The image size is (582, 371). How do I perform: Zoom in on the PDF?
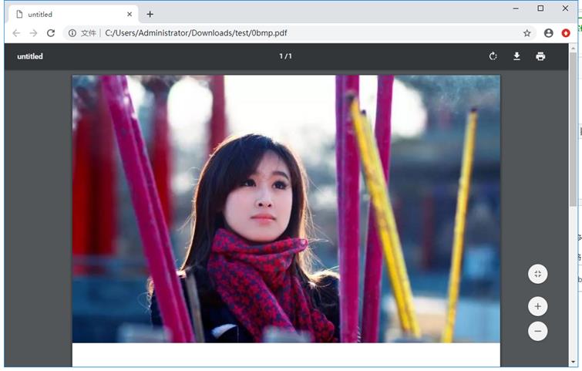pos(538,306)
